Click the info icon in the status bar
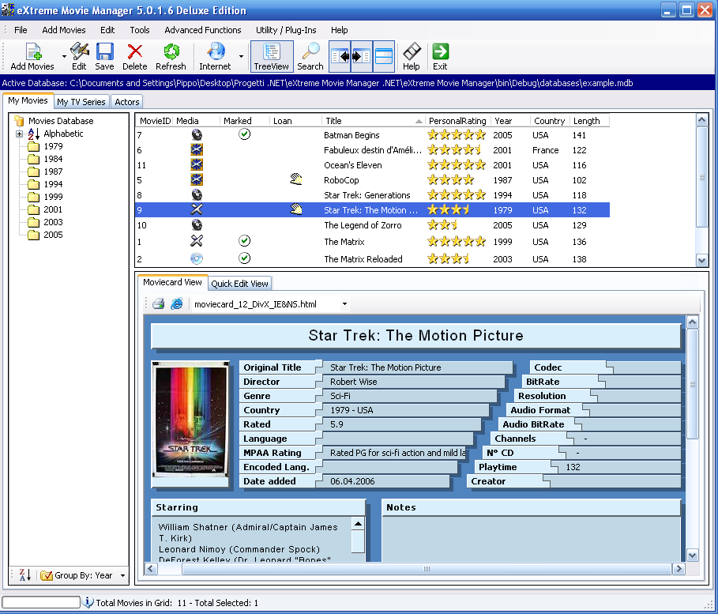 [88, 602]
